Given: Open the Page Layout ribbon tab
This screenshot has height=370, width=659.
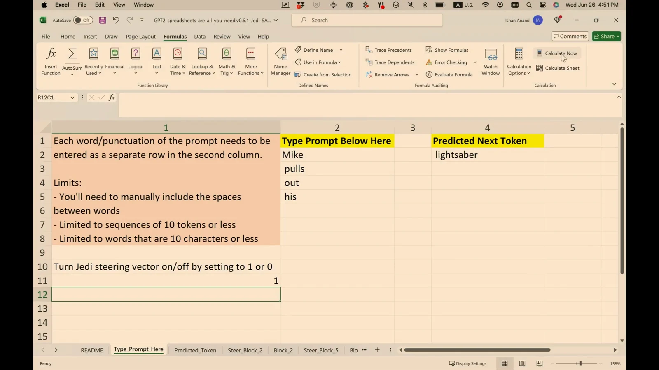Looking at the screenshot, I should point(140,36).
